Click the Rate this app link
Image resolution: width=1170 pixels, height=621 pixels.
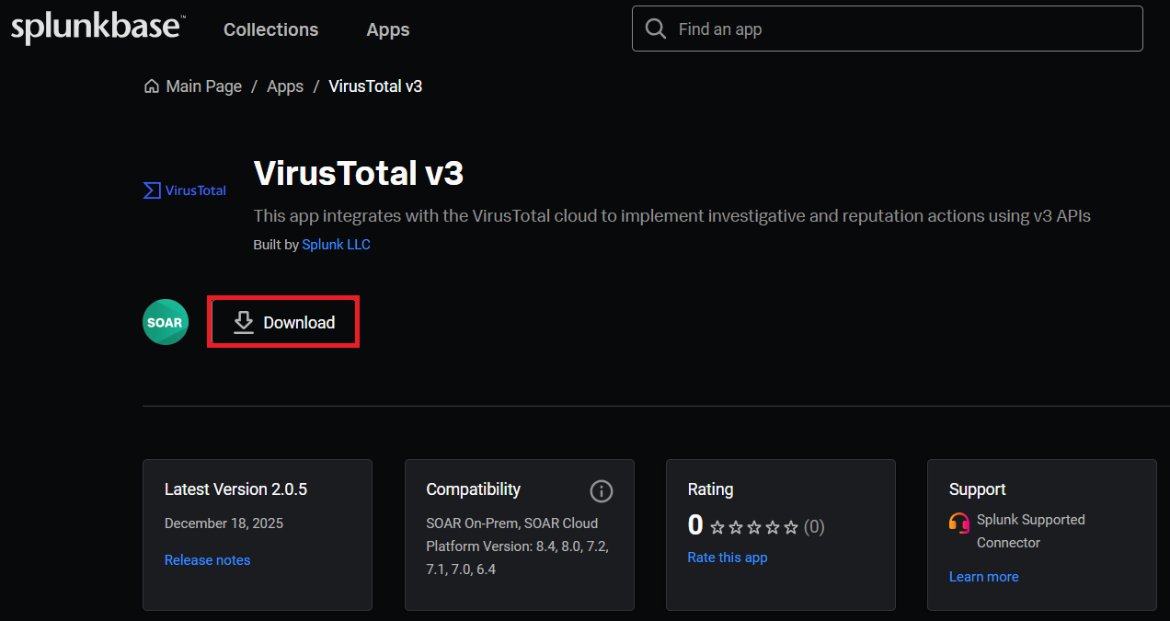[x=727, y=558]
